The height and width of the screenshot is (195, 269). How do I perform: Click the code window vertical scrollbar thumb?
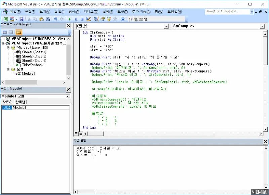tap(265, 51)
